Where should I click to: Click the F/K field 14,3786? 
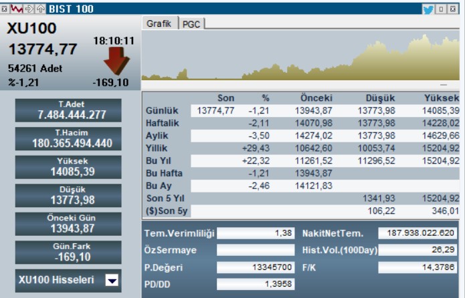[417, 267]
